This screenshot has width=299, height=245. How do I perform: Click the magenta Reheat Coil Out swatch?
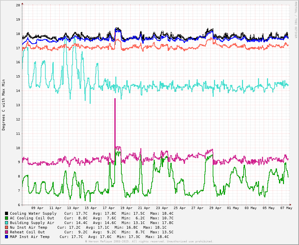click(x=6, y=232)
